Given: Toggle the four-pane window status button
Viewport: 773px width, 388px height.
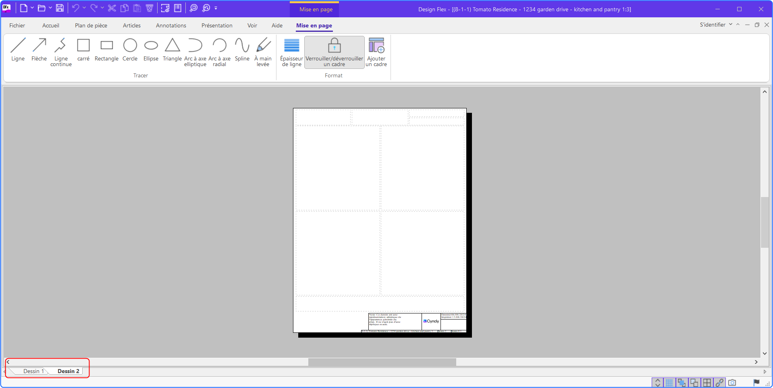Looking at the screenshot, I should [707, 382].
